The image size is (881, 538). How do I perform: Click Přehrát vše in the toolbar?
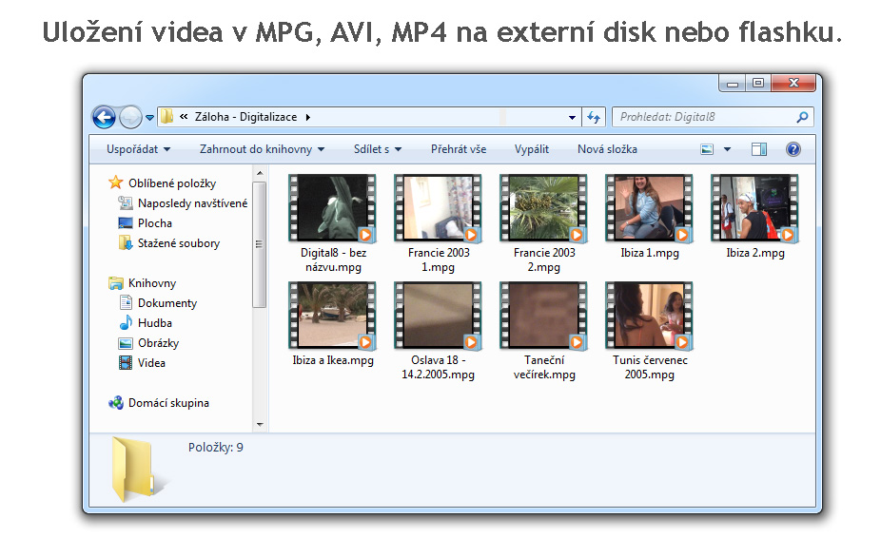(458, 149)
